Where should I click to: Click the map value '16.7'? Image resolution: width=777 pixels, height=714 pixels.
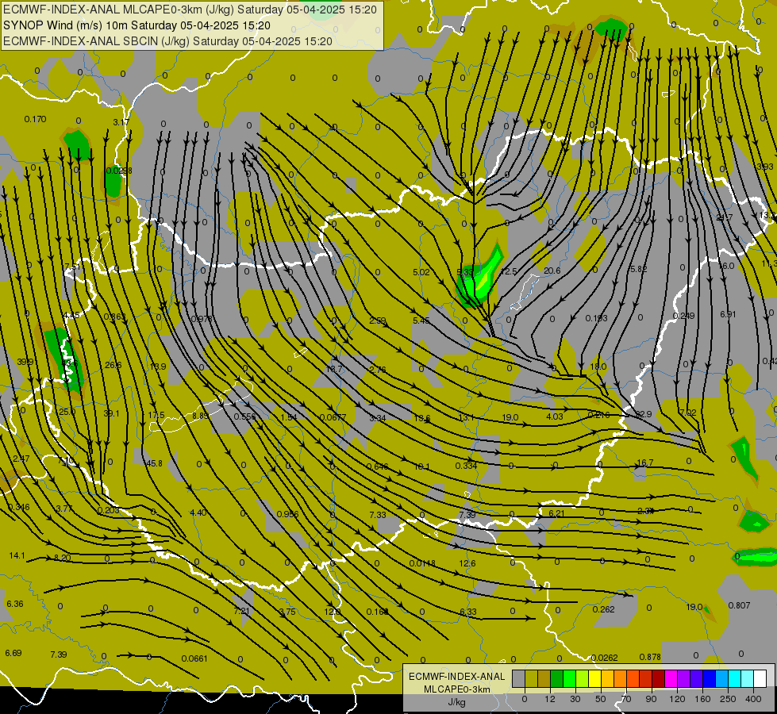pyautogui.click(x=645, y=463)
